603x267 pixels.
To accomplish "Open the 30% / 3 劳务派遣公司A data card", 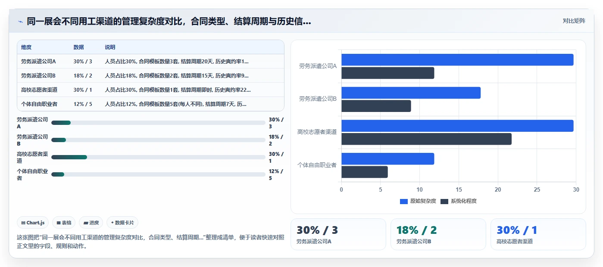I will (x=338, y=234).
